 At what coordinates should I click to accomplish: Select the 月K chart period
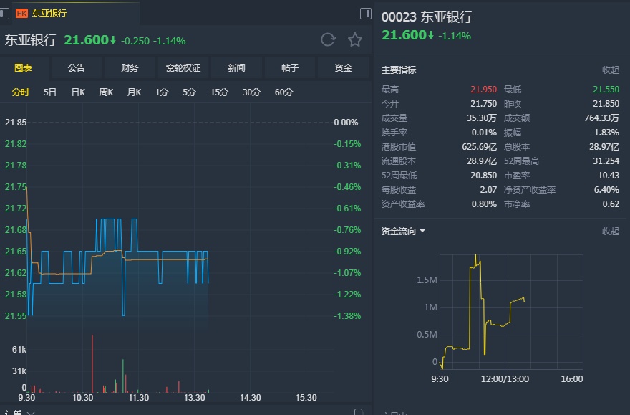134,92
